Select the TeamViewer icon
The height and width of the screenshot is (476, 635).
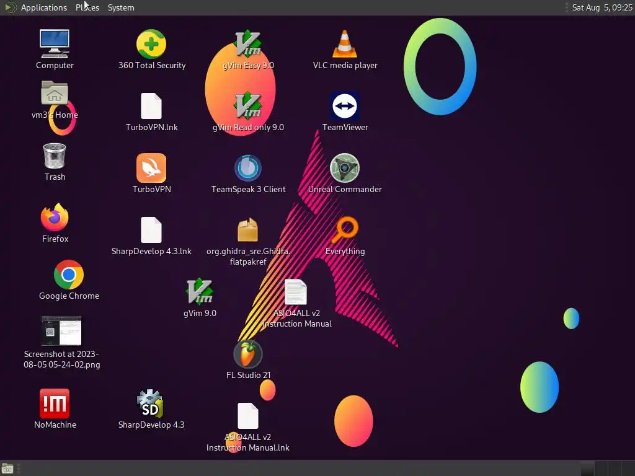point(345,106)
